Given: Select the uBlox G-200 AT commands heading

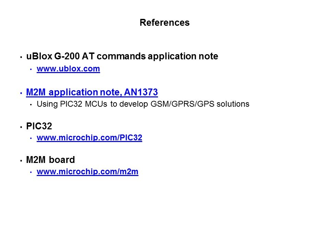Looking at the screenshot, I should (x=122, y=57).
